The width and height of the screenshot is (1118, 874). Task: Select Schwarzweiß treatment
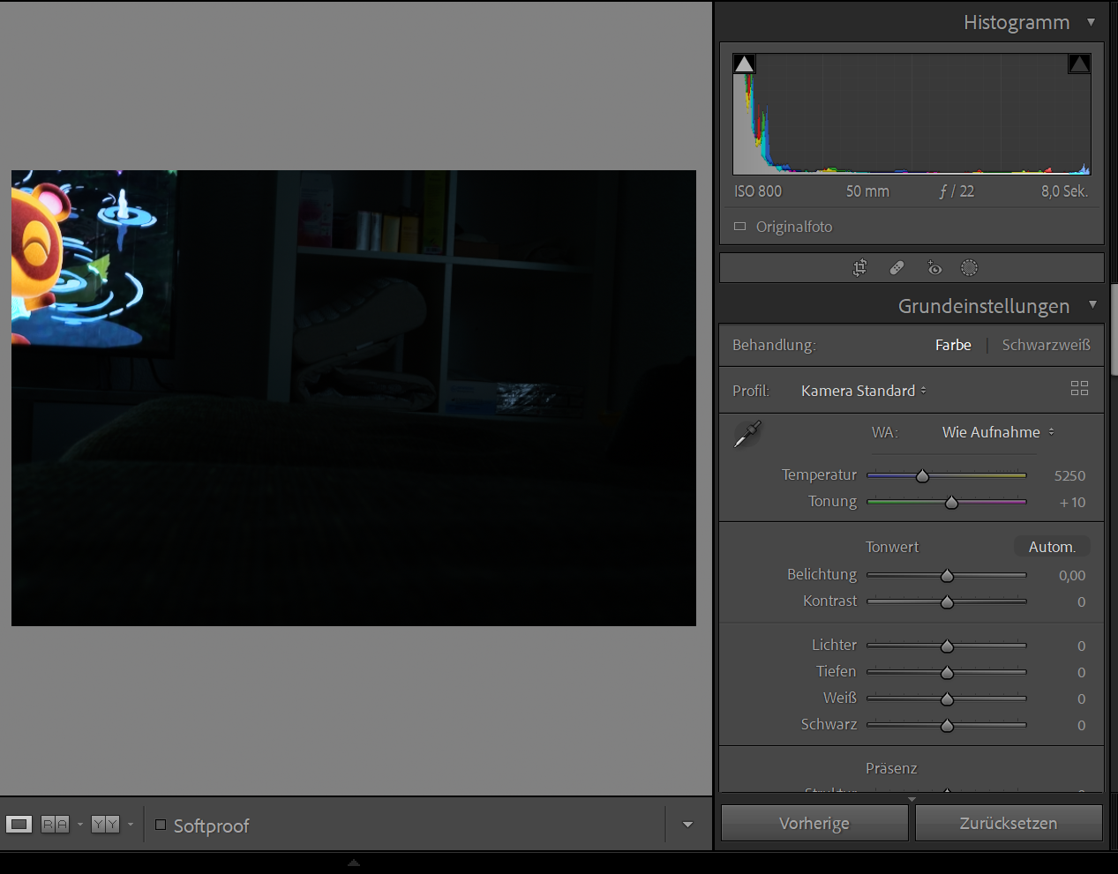click(x=1046, y=345)
